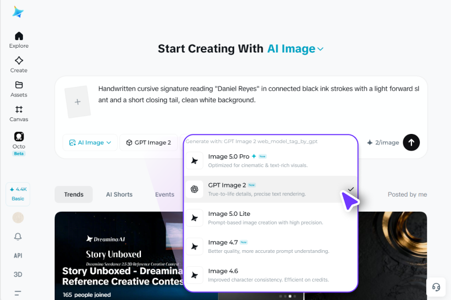
Task: Click the Image 4.7 star icon
Action: click(x=194, y=246)
